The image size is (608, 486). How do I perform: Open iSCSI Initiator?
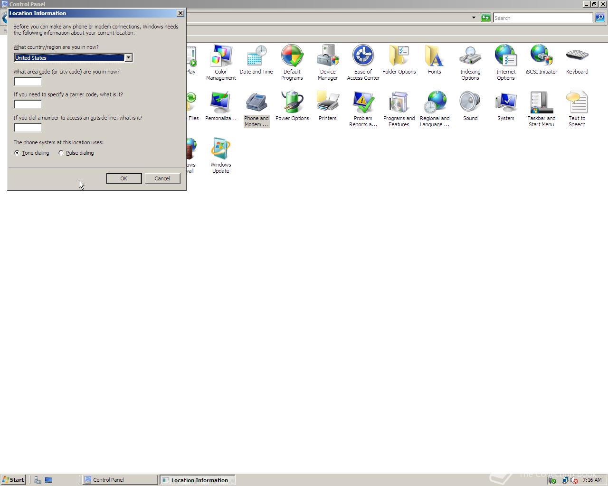[541, 60]
